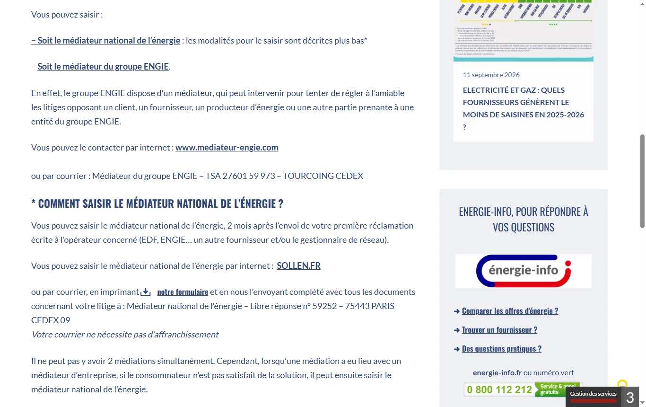Open 'Soit le médiateur national de l'énergie' link
646x407 pixels.
coord(105,40)
